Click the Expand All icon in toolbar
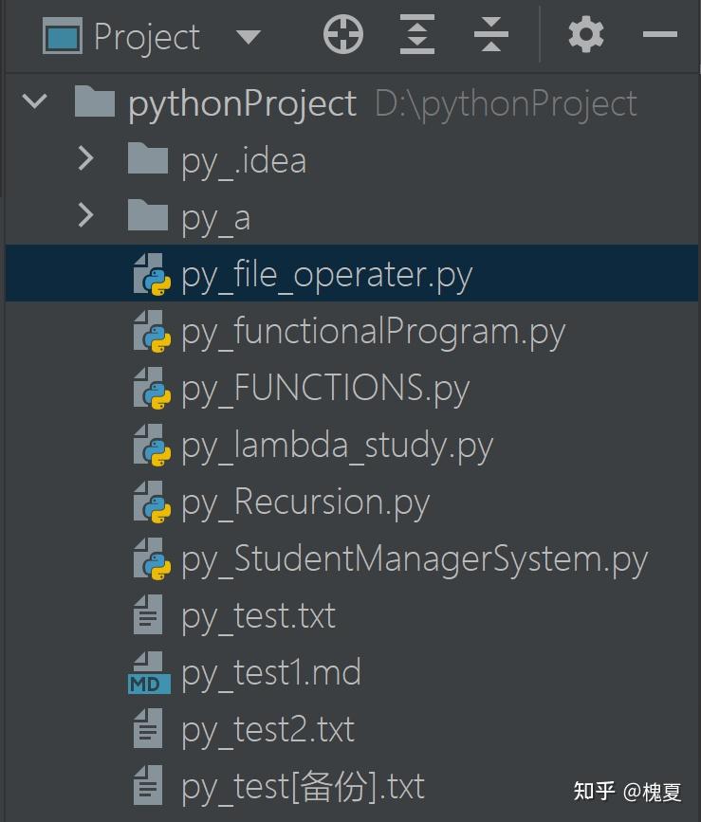The height and width of the screenshot is (822, 701). click(x=416, y=35)
